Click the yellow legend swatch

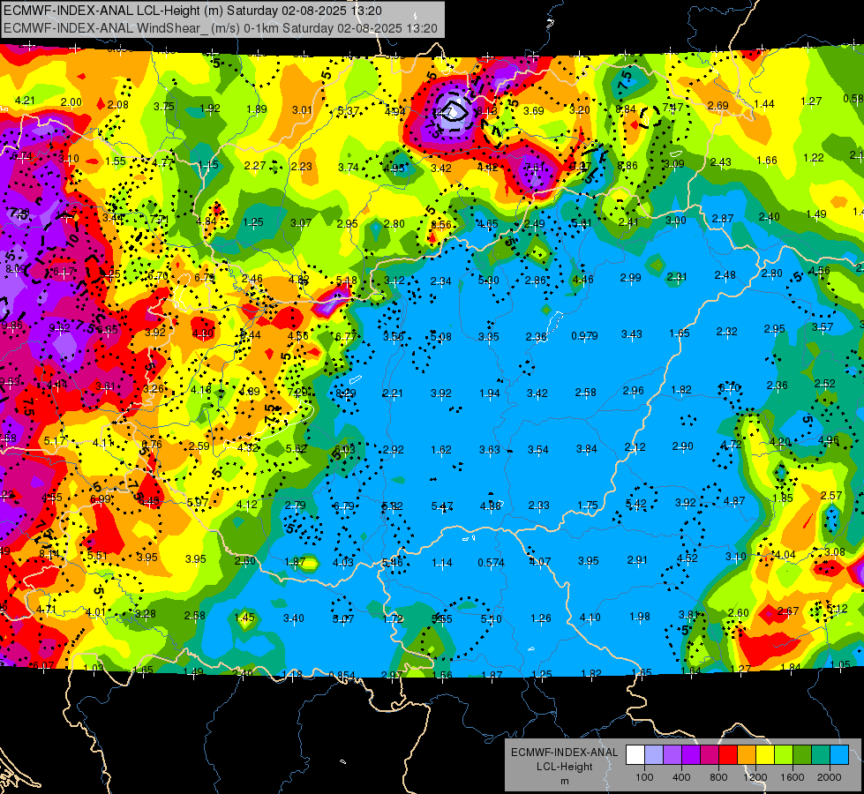tap(765, 755)
